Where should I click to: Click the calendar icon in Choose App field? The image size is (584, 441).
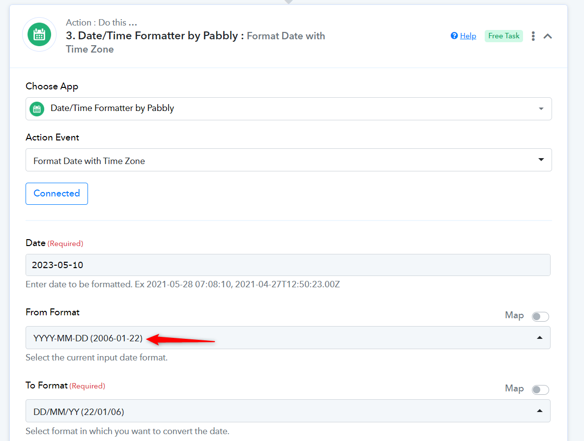coord(37,109)
